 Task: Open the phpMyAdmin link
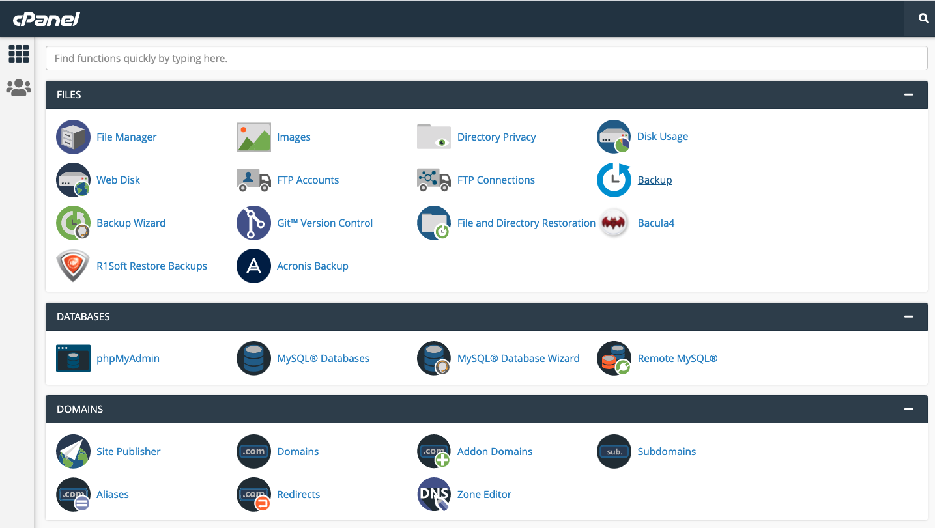[128, 358]
